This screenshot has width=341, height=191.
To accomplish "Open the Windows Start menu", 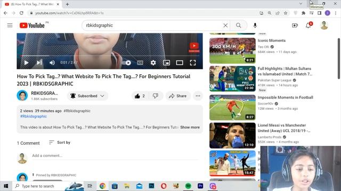I will 6,186.
